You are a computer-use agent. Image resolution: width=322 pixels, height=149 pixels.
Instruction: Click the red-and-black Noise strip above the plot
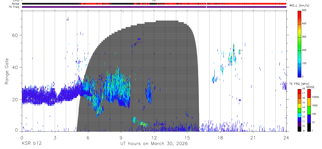(154, 4)
